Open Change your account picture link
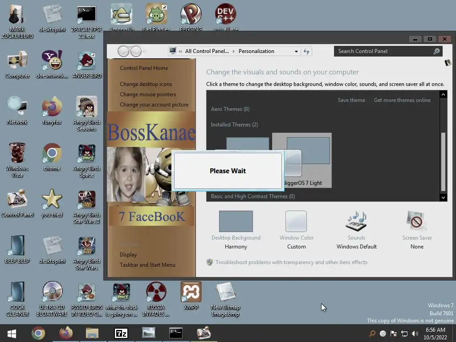The width and height of the screenshot is (456, 342). pos(154,105)
